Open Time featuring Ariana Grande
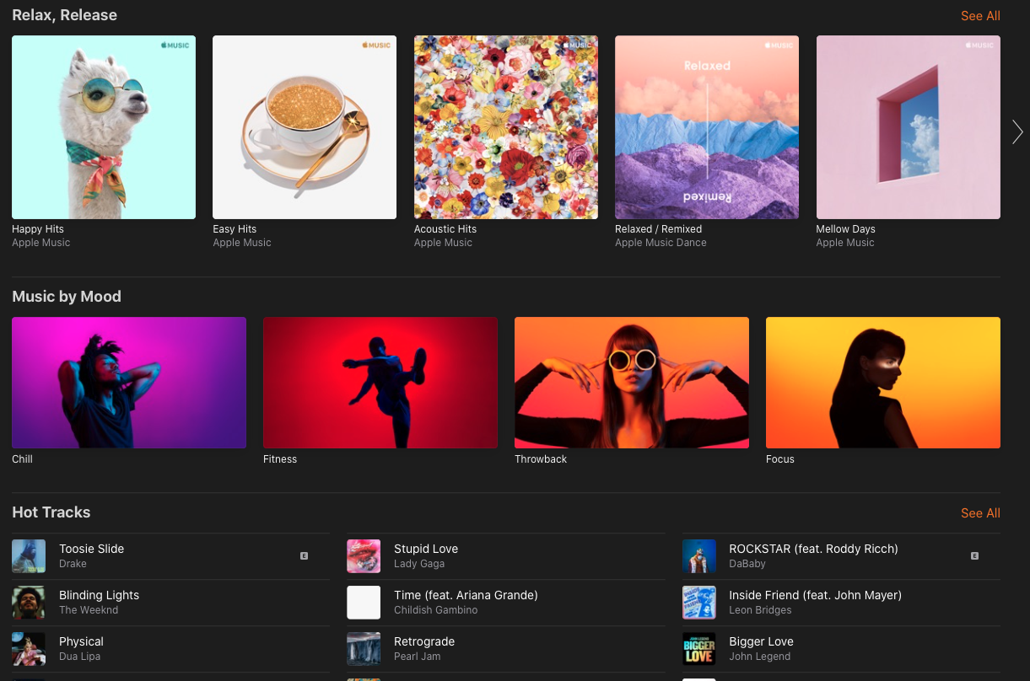The image size is (1030, 681). [466, 594]
